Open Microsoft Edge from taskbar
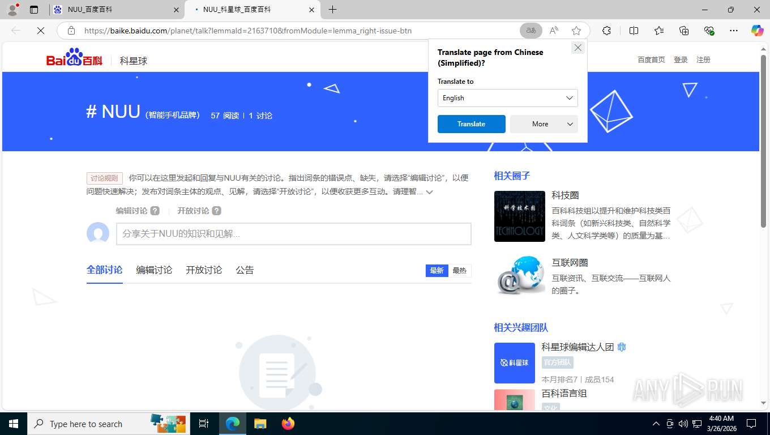 [x=232, y=424]
